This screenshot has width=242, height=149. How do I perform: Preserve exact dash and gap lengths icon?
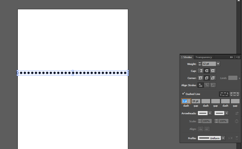[224, 94]
